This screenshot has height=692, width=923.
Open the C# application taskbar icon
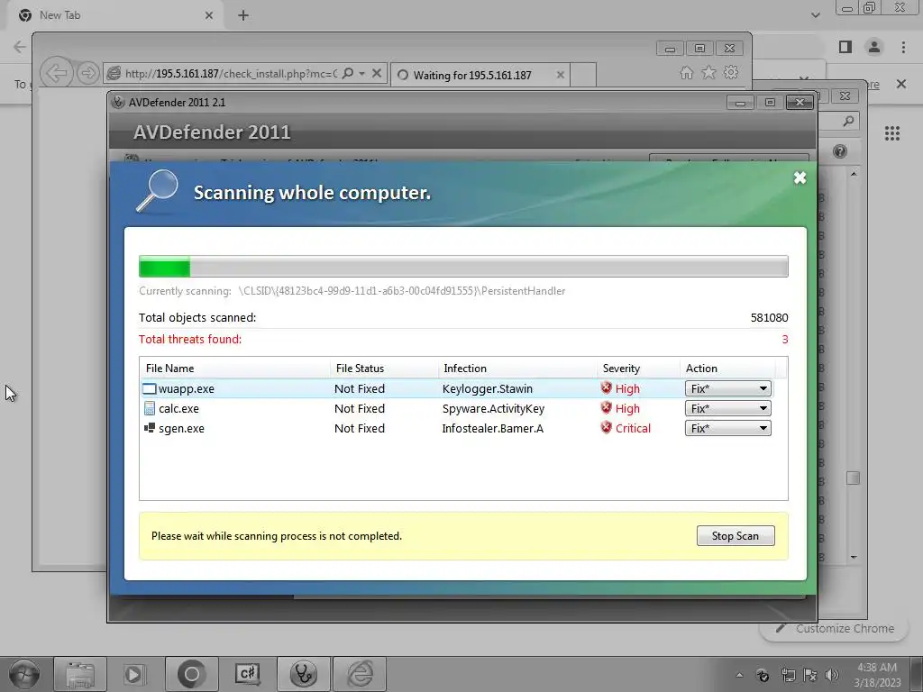247,674
